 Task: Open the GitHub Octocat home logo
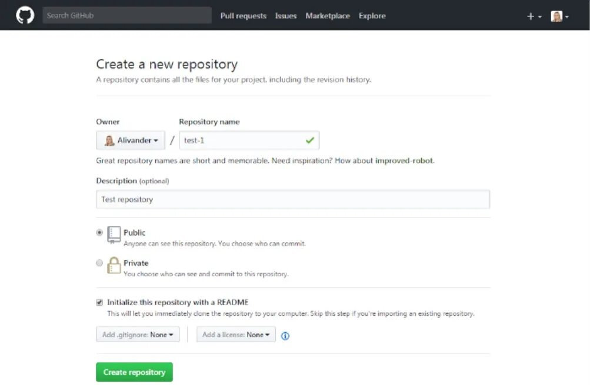(25, 15)
